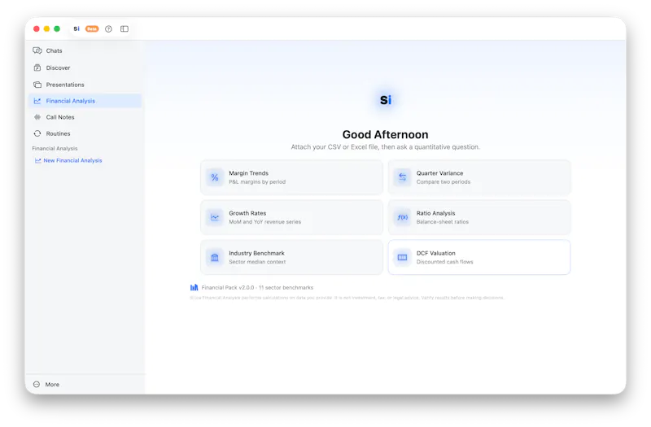
Task: Toggle the sidebar panel icon
Action: [x=125, y=28]
